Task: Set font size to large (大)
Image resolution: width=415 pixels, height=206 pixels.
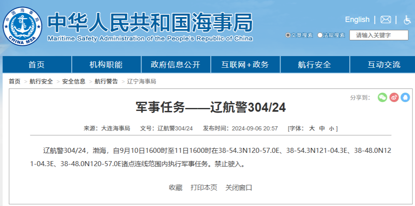Action: pyautogui.click(x=311, y=128)
